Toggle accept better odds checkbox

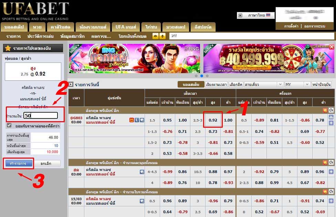[9, 125]
